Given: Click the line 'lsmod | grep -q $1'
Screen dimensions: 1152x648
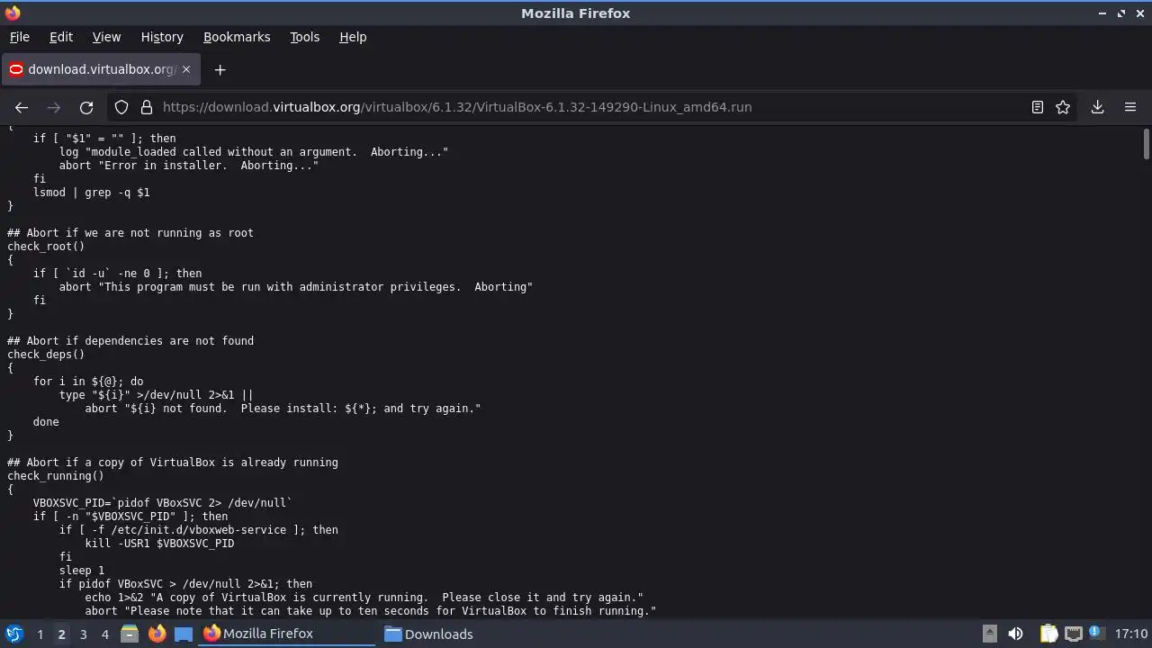Looking at the screenshot, I should click(x=92, y=193).
